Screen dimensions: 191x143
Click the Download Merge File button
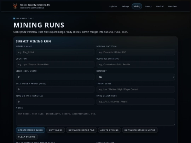(x=81, y=130)
